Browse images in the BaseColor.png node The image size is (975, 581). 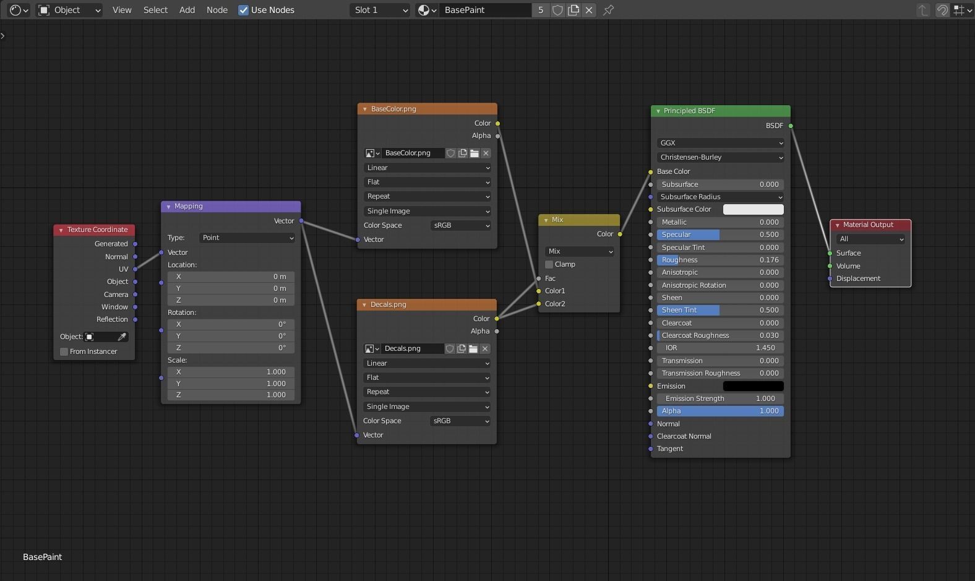coord(372,153)
